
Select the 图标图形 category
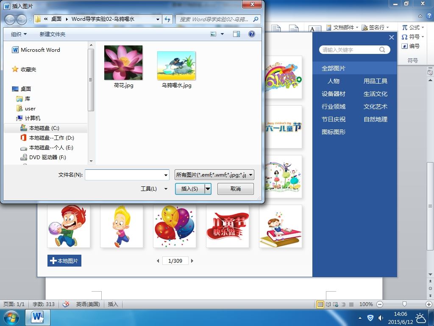pyautogui.click(x=333, y=132)
